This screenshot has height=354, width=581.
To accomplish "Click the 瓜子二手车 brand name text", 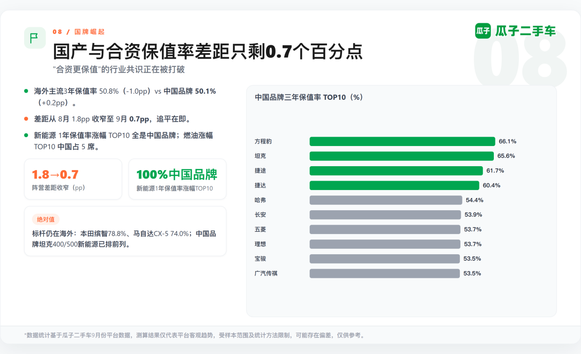I will pyautogui.click(x=526, y=31).
